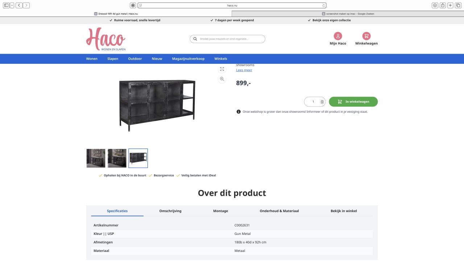Open Mijn Haco account icon
The height and width of the screenshot is (261, 464).
(x=338, y=36)
